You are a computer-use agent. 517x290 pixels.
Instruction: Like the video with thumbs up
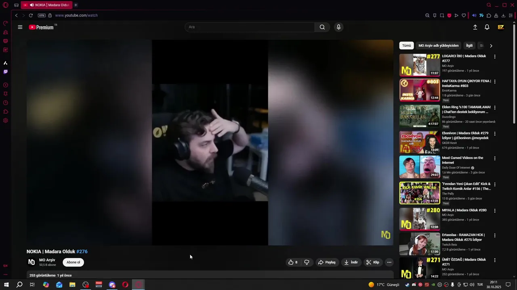point(293,262)
